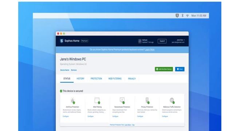Screen dimensions: 233x131
Task: Click the Privacy Protection icon
Action: (147, 100)
